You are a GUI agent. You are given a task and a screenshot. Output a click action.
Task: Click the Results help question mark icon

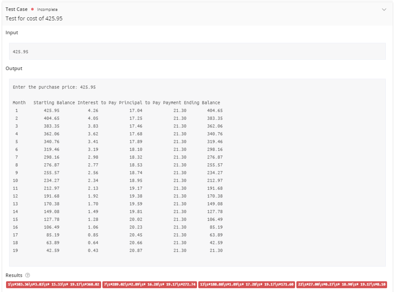(x=27, y=275)
